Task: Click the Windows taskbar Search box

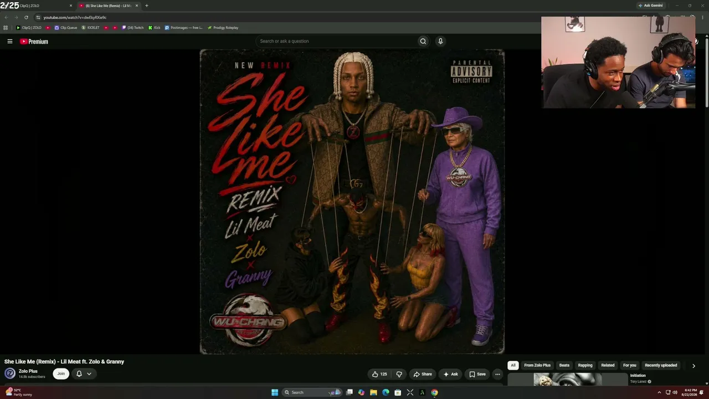Action: (312, 392)
